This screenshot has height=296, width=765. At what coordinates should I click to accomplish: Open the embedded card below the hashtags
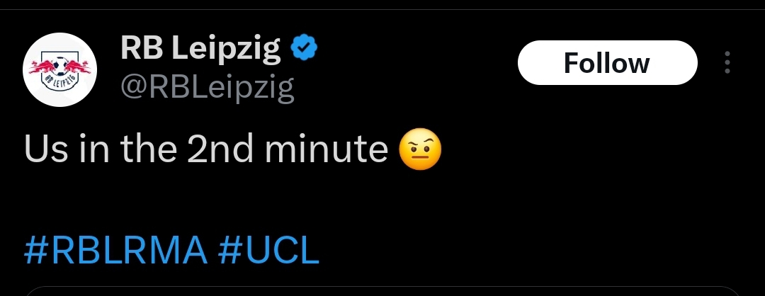pyautogui.click(x=382, y=291)
